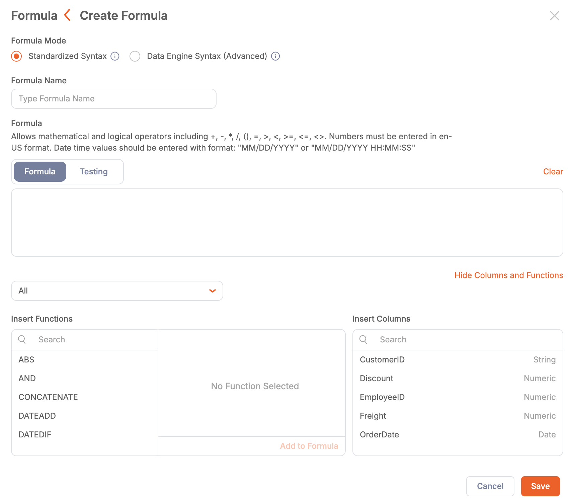Open info icon for Data Engine Syntax
The image size is (573, 502).
coord(275,56)
